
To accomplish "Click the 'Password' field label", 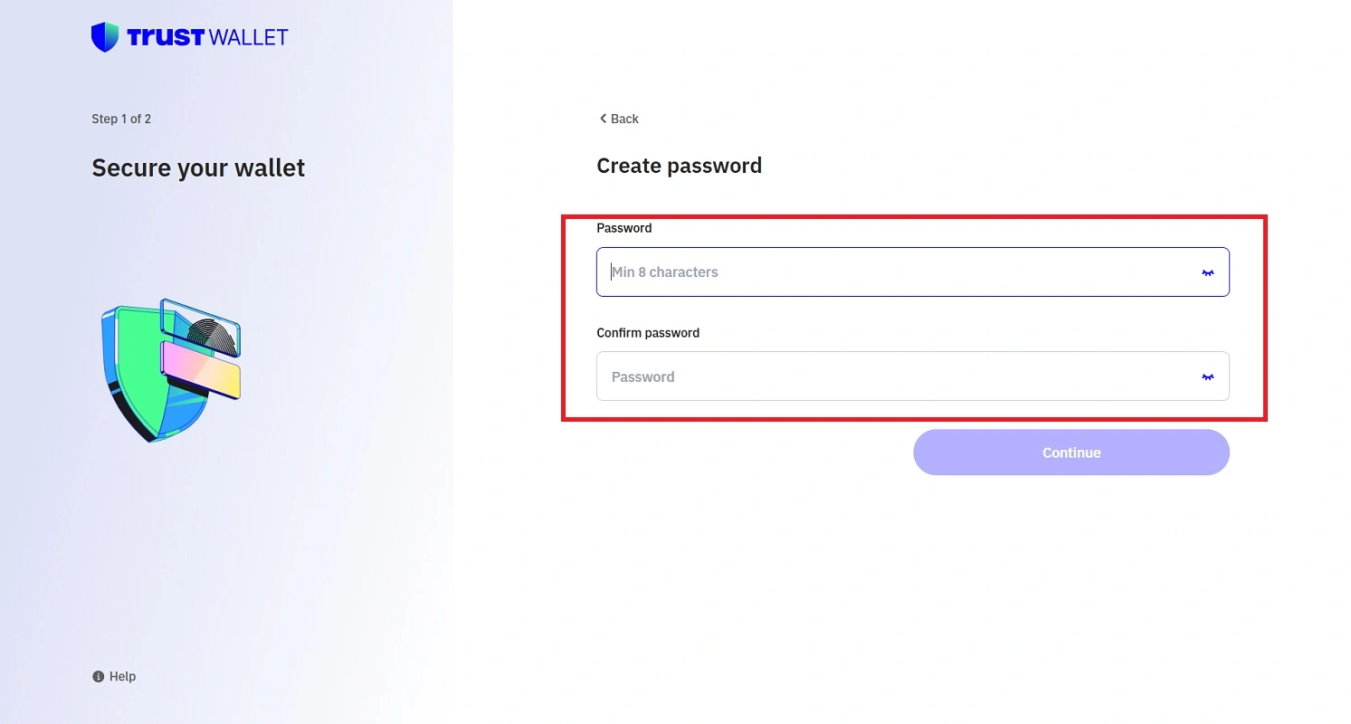I will coord(623,228).
